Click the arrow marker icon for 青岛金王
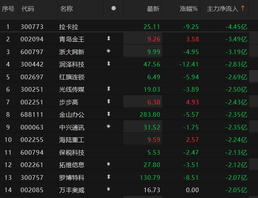The width and height of the screenshot is (258, 198). pos(109,38)
